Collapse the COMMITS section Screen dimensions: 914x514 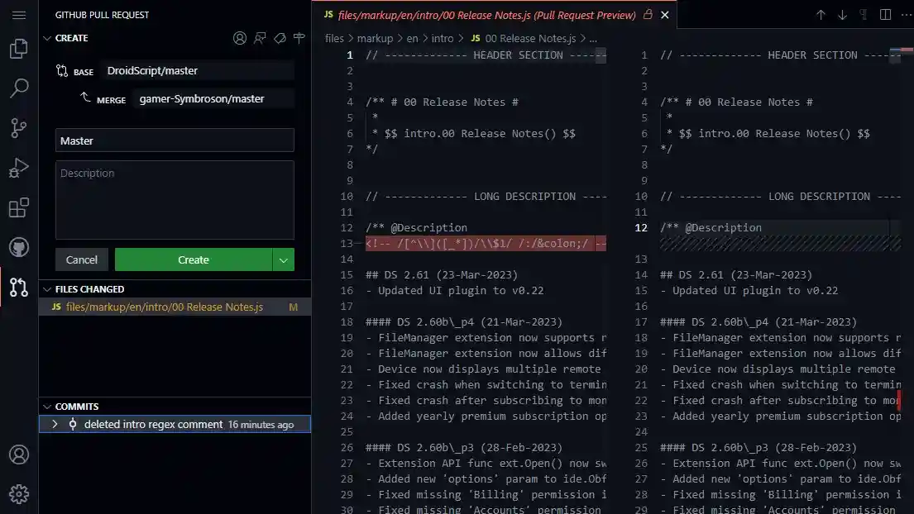(47, 407)
